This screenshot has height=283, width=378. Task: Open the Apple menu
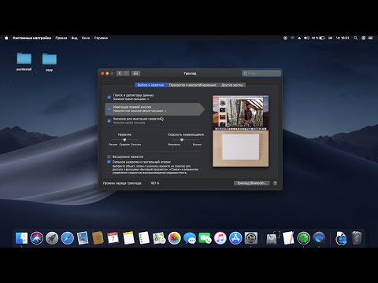[6, 38]
